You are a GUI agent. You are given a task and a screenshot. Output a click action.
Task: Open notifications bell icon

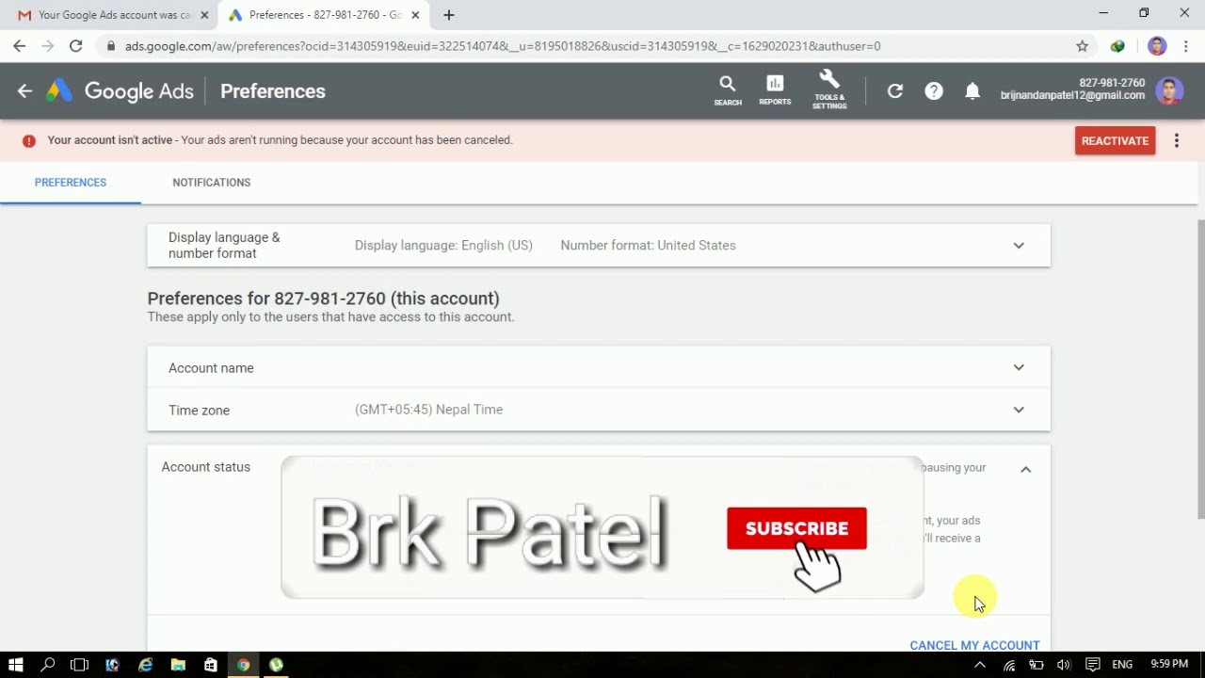tap(972, 91)
